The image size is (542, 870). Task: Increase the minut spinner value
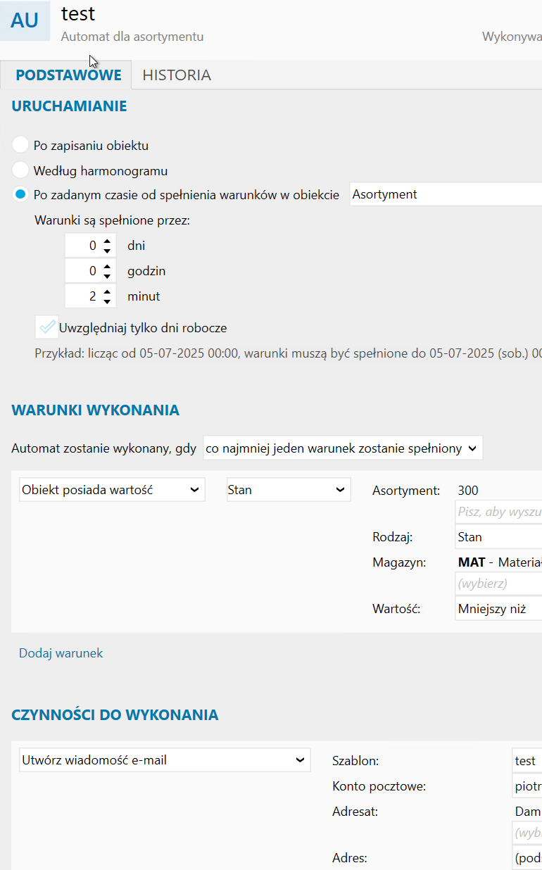tap(107, 292)
